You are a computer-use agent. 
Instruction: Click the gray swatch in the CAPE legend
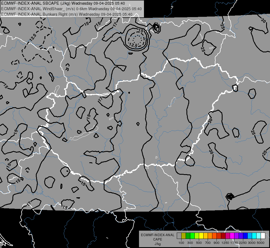pos(179,236)
